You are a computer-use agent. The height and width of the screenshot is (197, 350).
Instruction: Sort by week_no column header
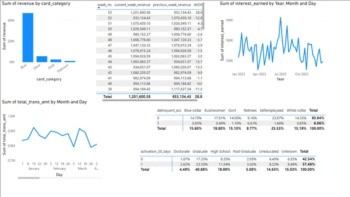(104, 5)
